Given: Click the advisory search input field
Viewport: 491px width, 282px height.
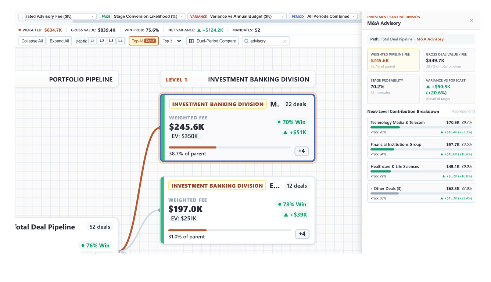Looking at the screenshot, I should [265, 41].
